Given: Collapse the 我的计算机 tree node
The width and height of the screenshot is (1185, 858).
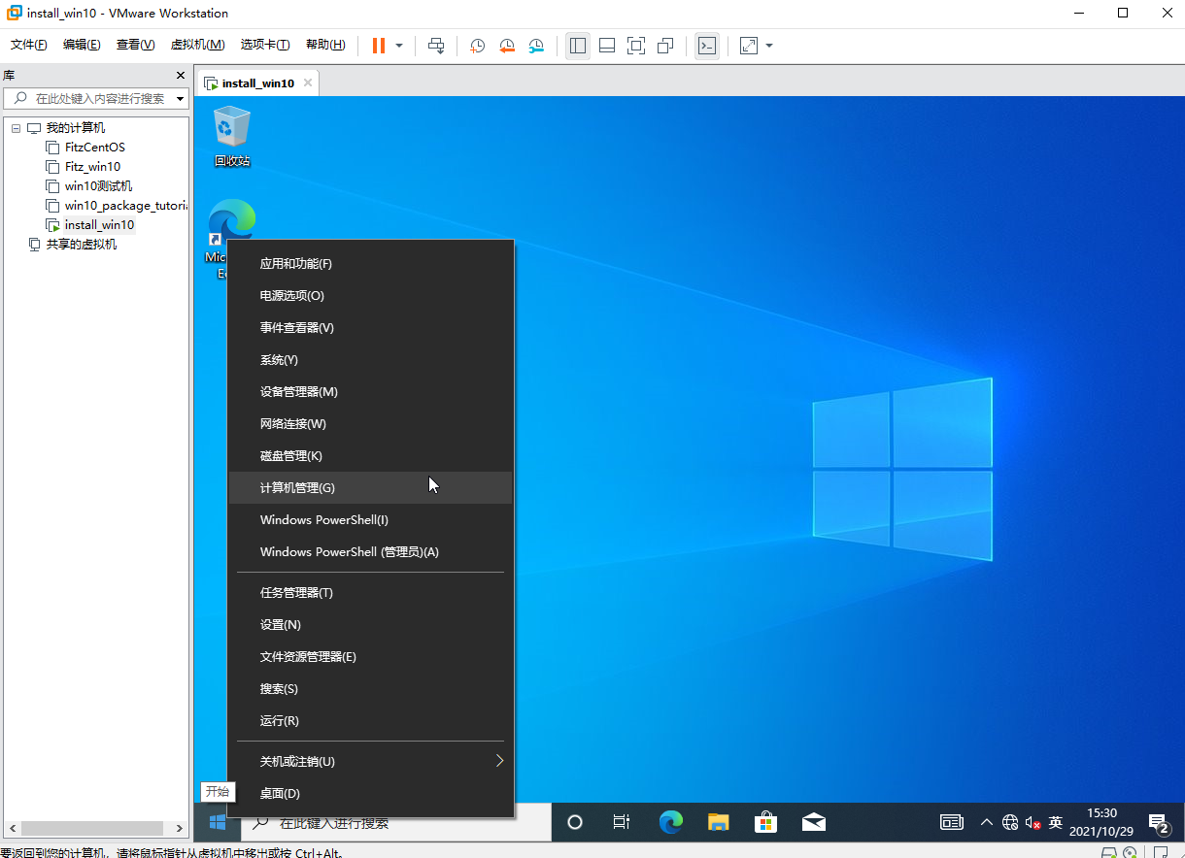Looking at the screenshot, I should point(16,128).
